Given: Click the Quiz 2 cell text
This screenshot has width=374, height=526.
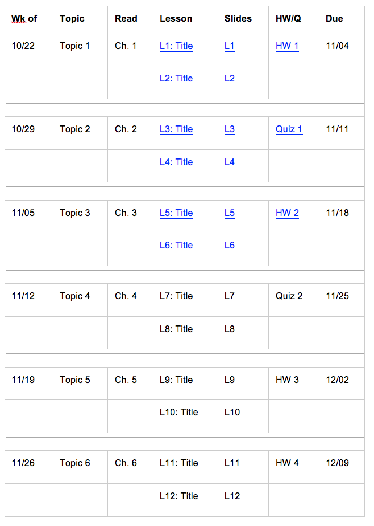Looking at the screenshot, I should (x=289, y=296).
